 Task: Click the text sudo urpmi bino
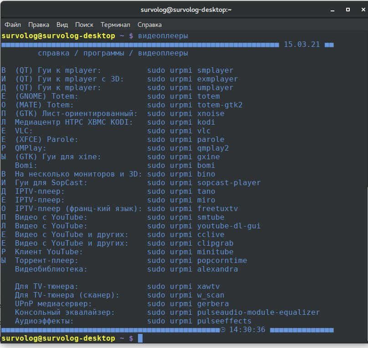pos(181,174)
